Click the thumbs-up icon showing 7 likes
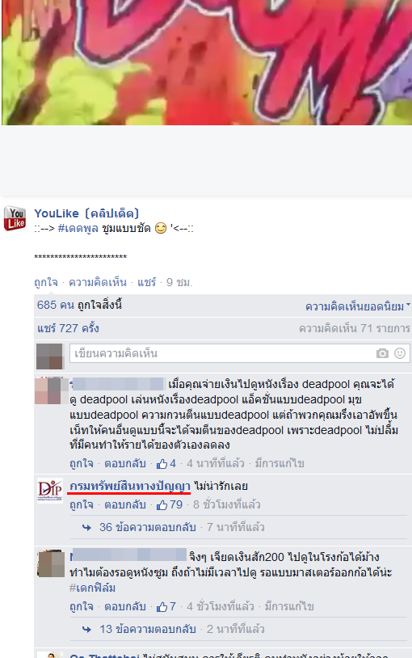 pos(162,607)
